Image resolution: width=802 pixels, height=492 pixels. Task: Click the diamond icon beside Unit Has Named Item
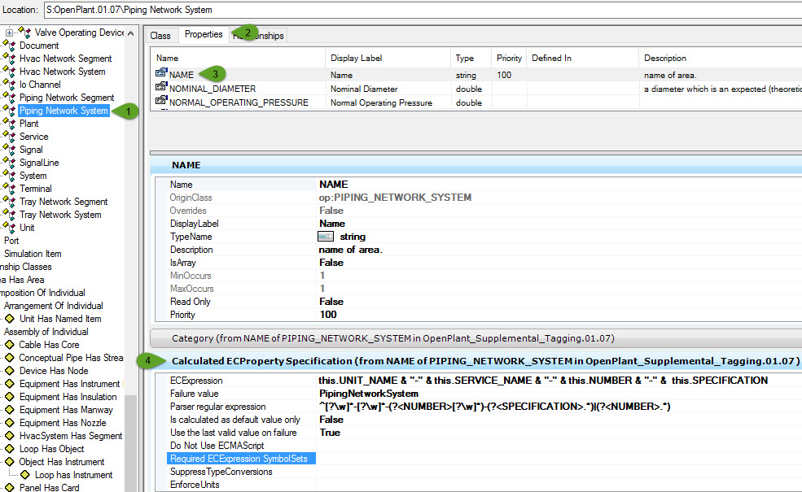(x=9, y=319)
